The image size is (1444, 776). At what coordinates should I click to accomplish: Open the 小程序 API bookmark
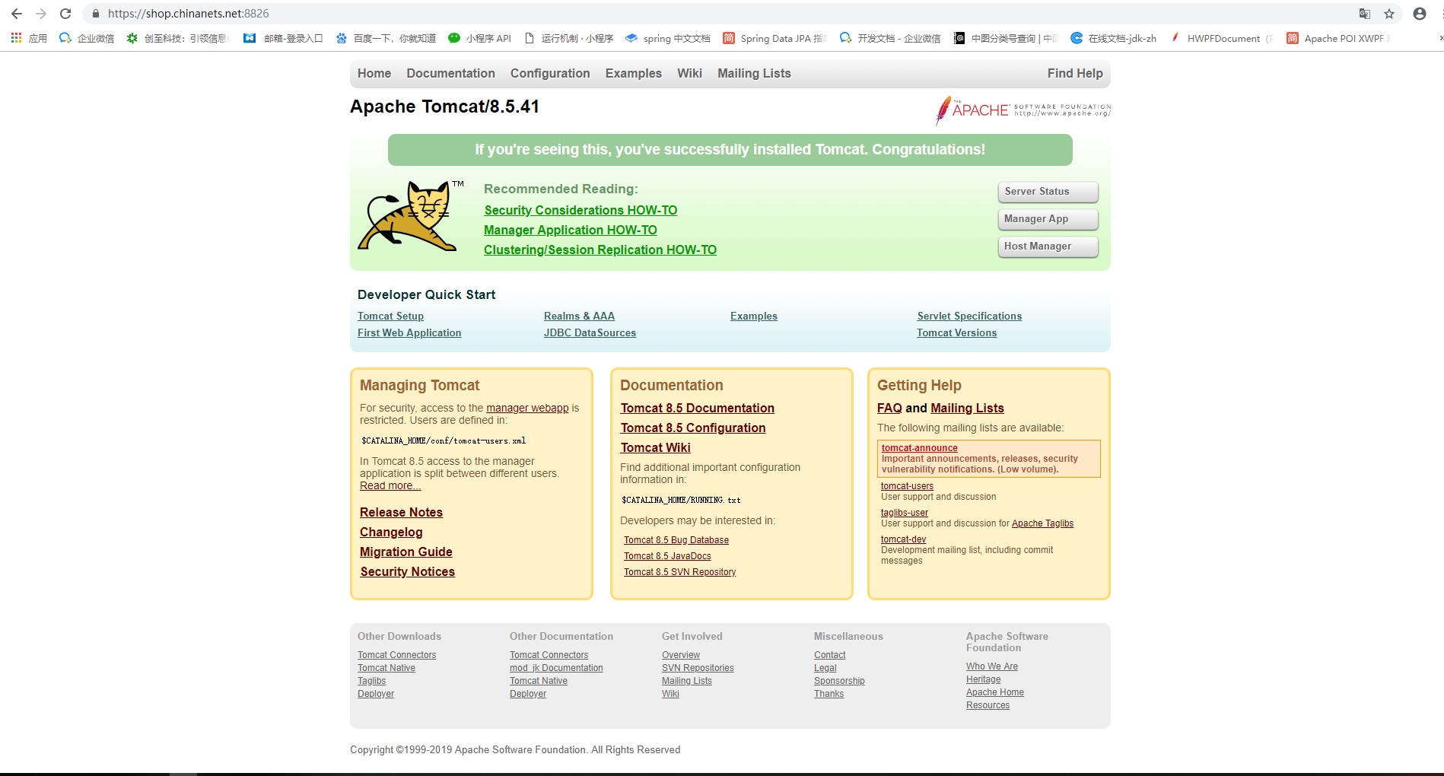480,38
